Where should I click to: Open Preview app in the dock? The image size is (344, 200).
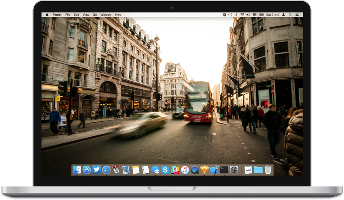click(126, 170)
